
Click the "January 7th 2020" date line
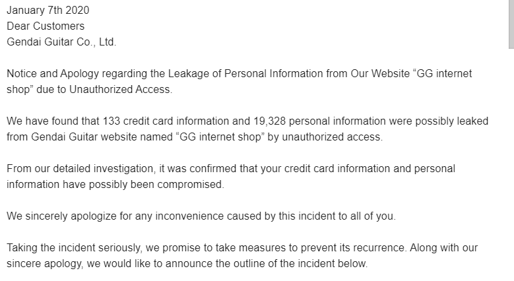(x=48, y=11)
